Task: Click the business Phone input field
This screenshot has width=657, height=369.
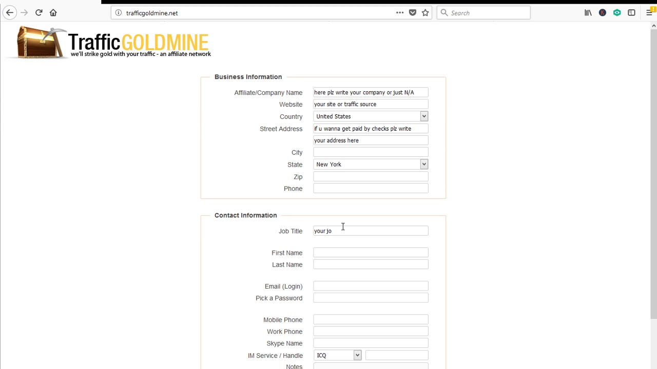Action: [x=371, y=189]
